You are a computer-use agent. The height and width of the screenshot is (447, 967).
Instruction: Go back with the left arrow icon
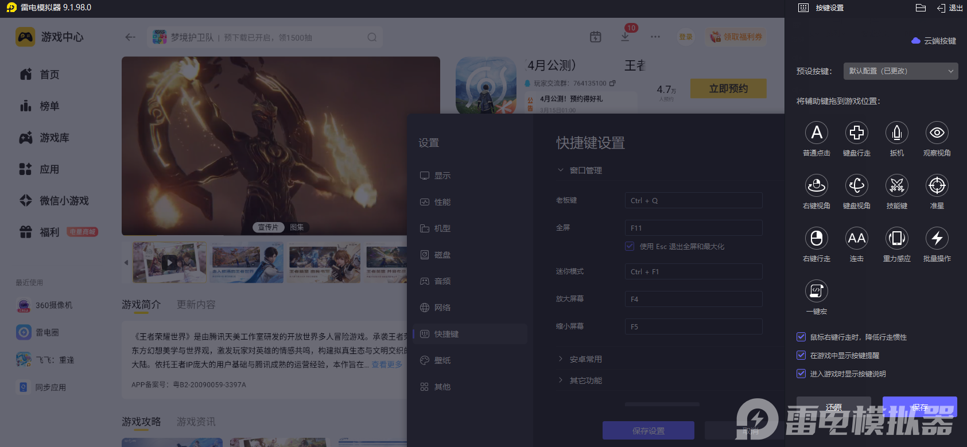click(130, 37)
